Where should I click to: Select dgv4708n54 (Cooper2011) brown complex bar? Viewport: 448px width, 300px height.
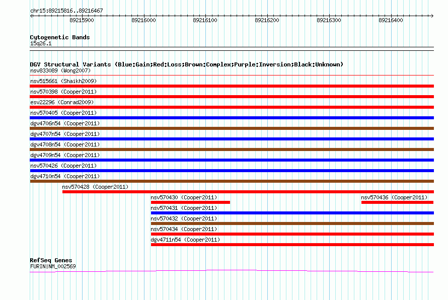232,149
